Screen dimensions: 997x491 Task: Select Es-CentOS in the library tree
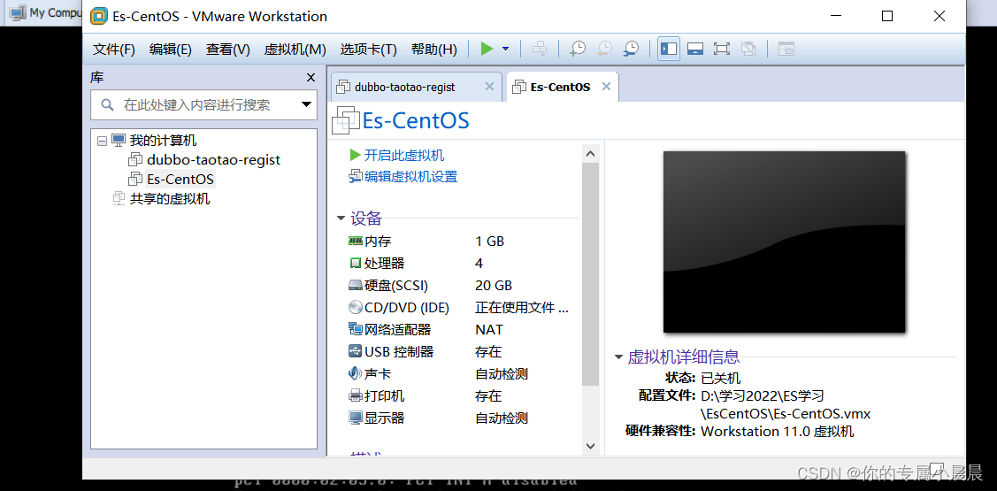180,180
